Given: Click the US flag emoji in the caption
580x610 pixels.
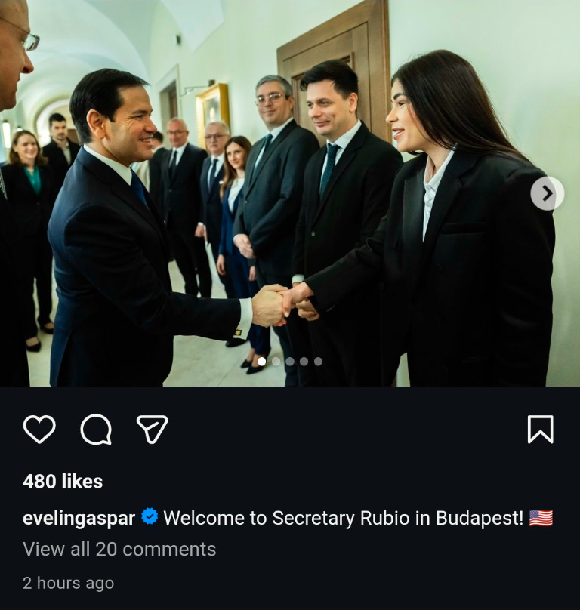Looking at the screenshot, I should point(541,518).
